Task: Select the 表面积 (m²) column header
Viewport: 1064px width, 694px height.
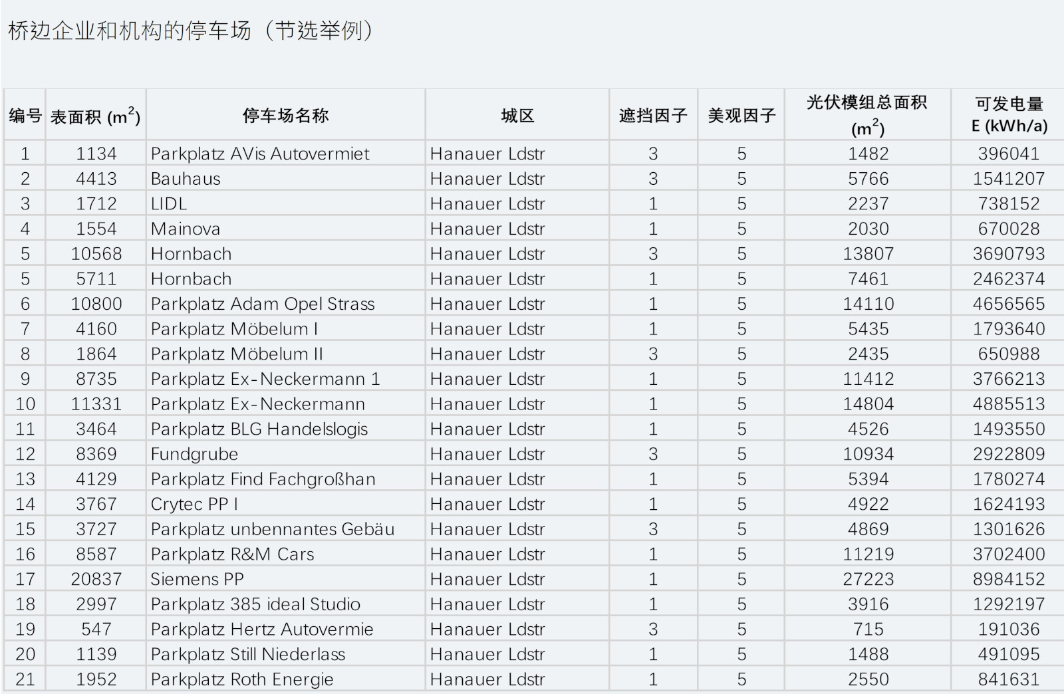Action: tap(96, 116)
